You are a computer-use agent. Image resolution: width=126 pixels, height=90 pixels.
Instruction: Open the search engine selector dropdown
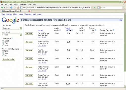pos(99,7)
